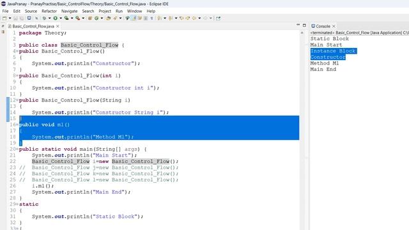This screenshot has width=409, height=230.
Task: Open the New Java Class dropdown arrow
Action: (102, 19)
